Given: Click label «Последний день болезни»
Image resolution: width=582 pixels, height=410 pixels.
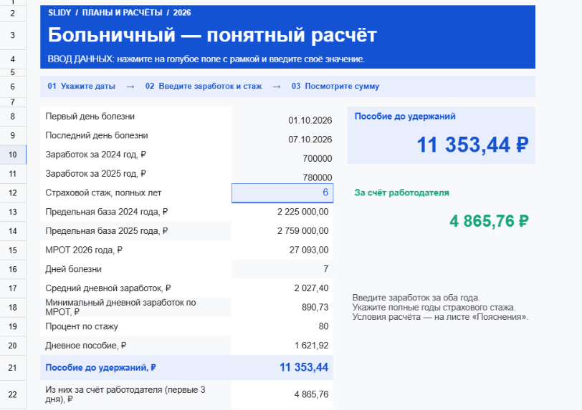Looking at the screenshot, I should pyautogui.click(x=97, y=135).
